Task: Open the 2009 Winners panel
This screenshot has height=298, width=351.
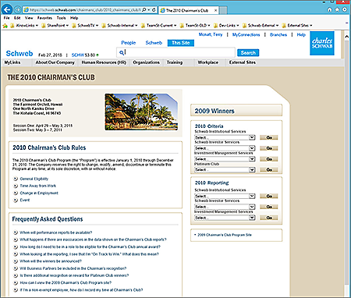Action: coord(236,111)
